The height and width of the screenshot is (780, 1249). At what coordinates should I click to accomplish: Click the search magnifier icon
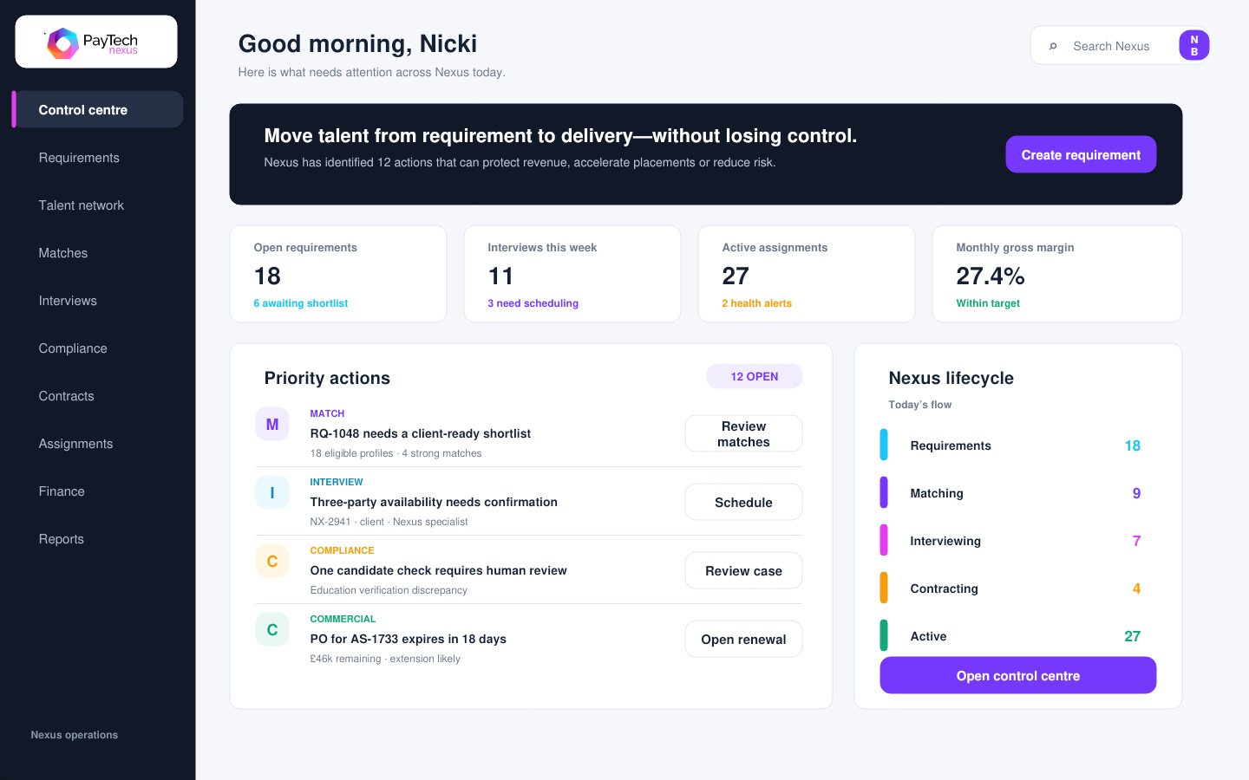click(1053, 46)
